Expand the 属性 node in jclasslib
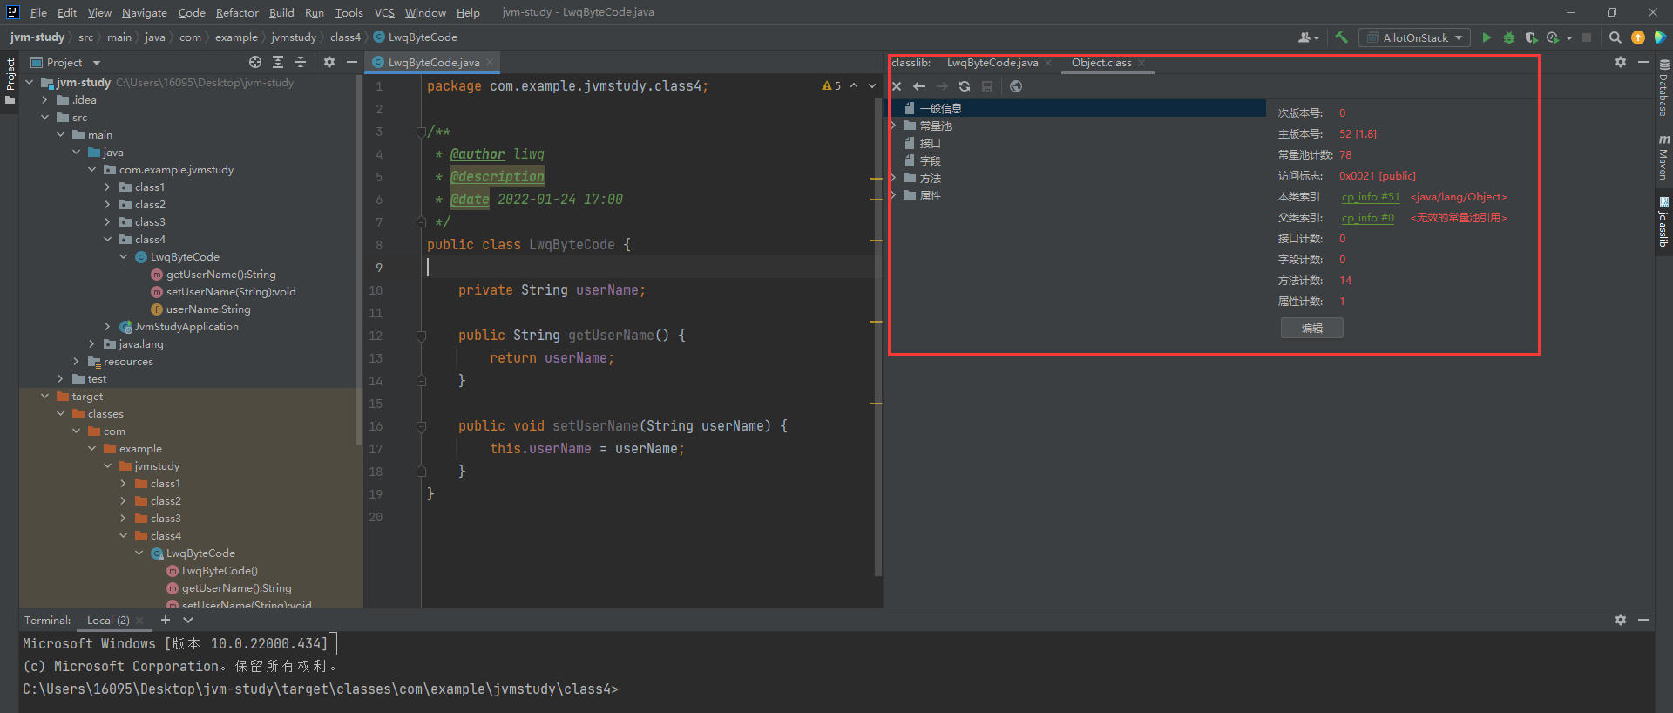 893,195
